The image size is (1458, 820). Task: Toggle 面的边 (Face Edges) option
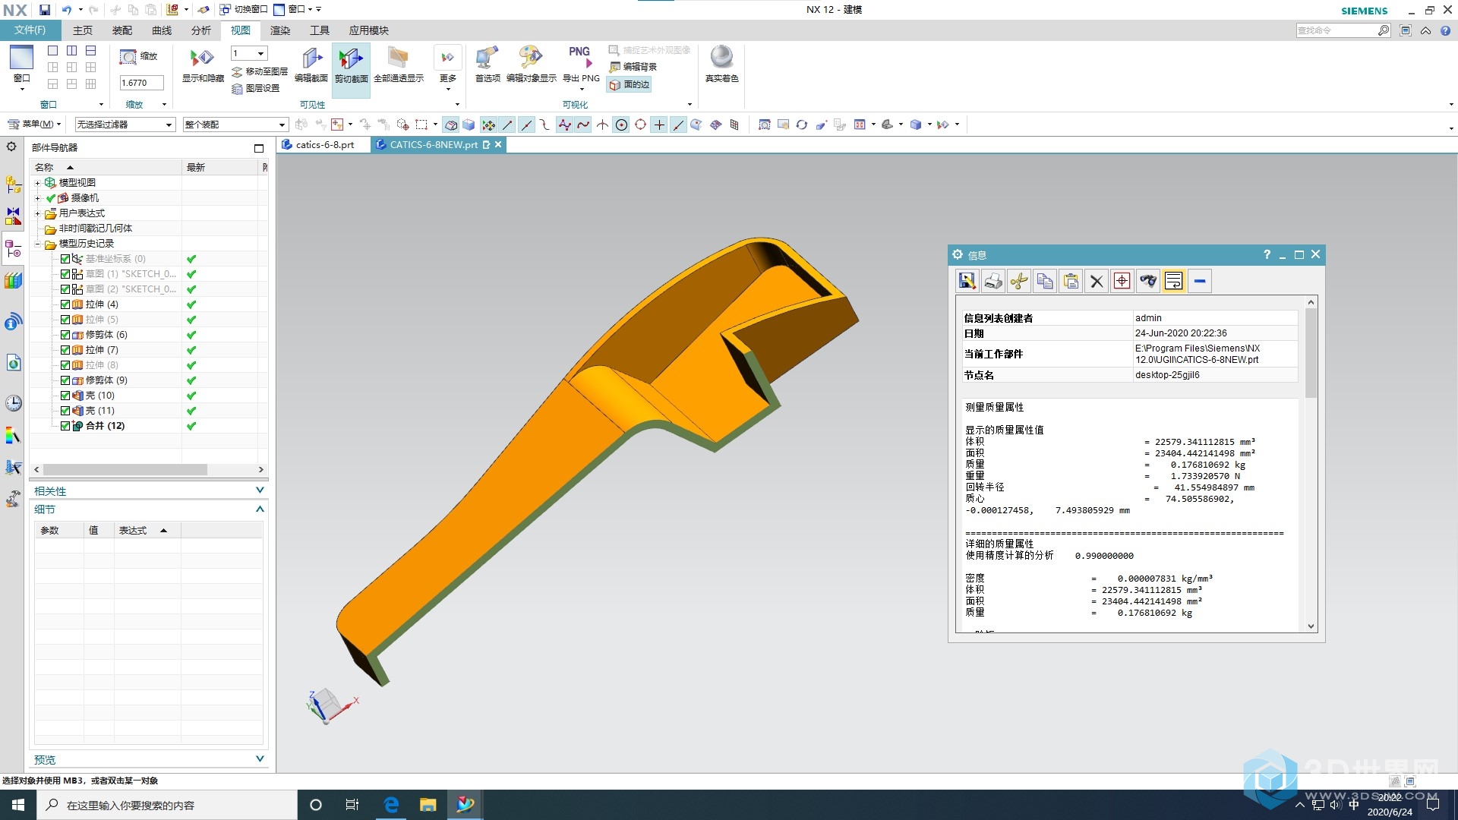pyautogui.click(x=630, y=85)
